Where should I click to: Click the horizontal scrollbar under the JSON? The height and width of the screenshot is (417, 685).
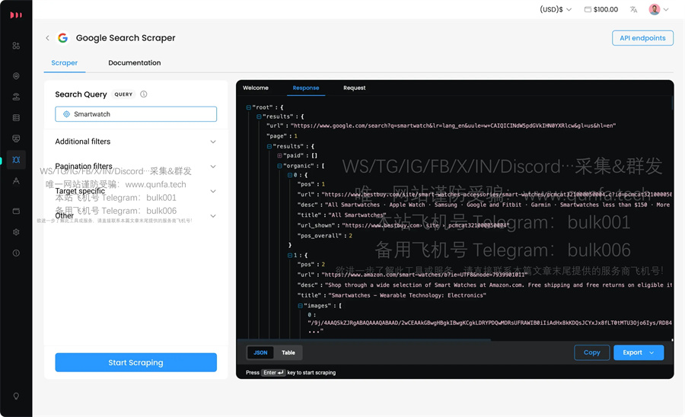click(364, 339)
